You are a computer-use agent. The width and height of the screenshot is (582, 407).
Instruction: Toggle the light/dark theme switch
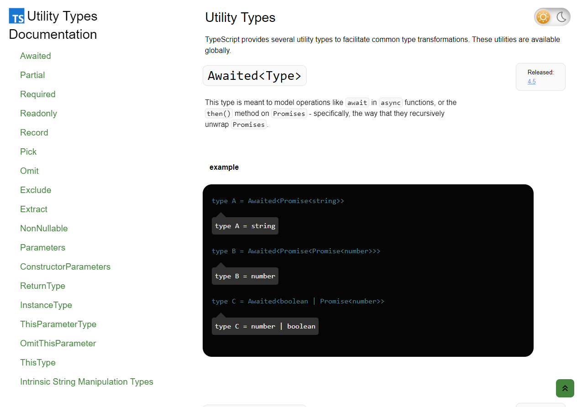coord(552,17)
